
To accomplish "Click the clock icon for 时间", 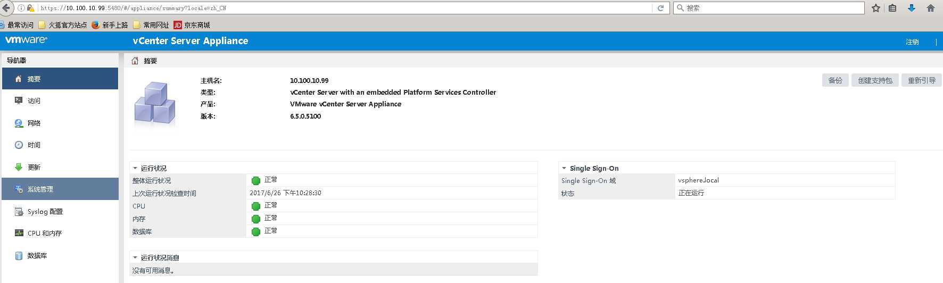I will click(19, 145).
